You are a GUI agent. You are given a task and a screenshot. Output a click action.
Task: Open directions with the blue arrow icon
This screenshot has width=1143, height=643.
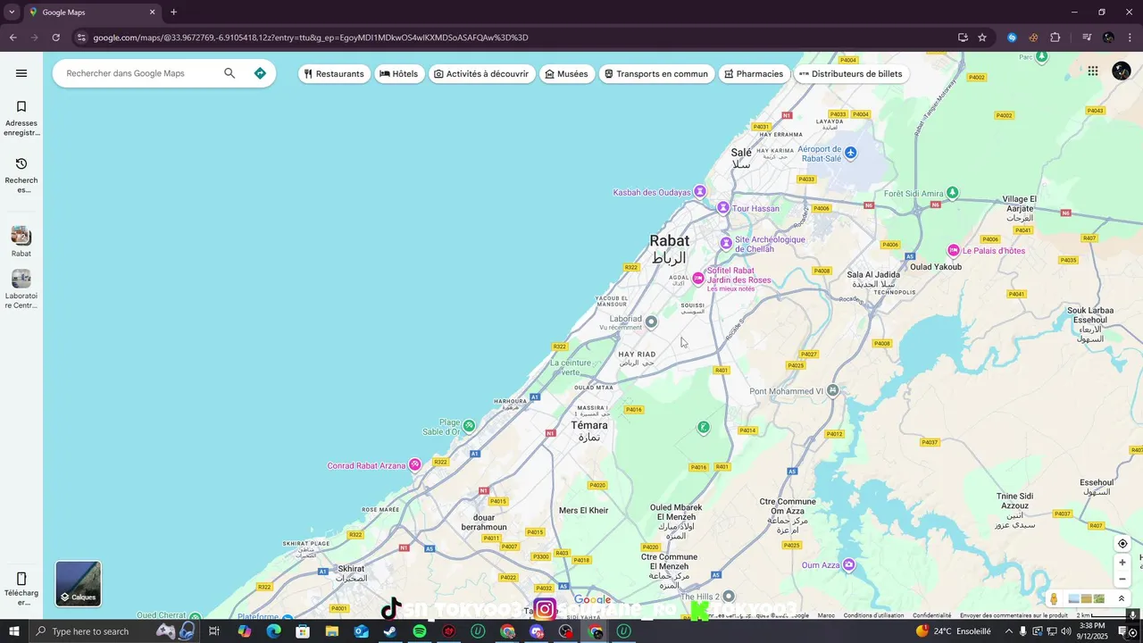[x=260, y=73]
